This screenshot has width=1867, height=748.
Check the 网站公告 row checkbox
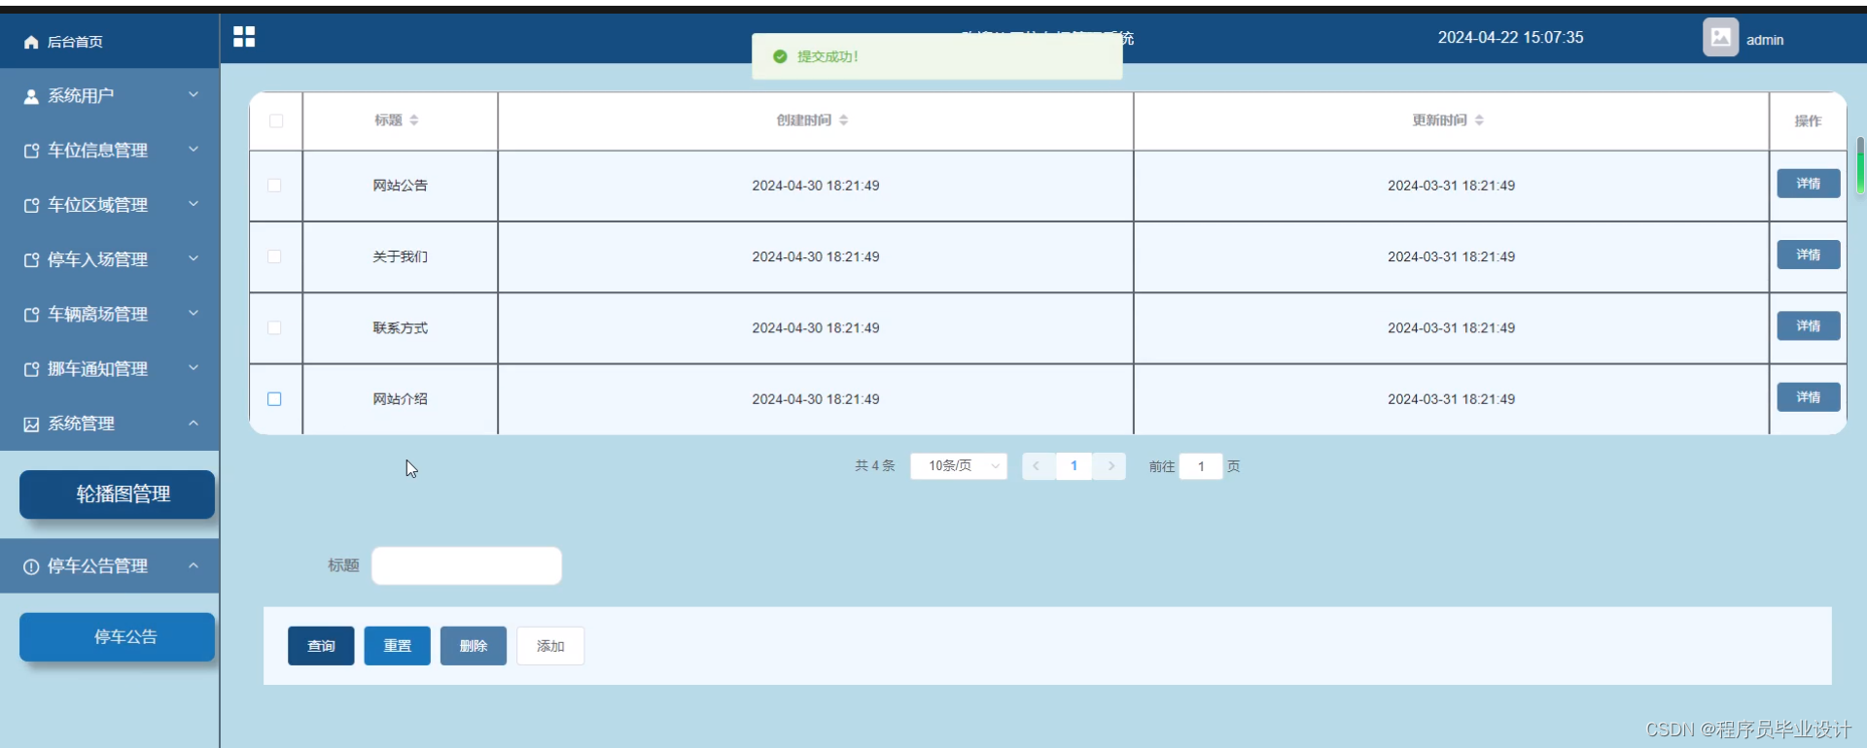pyautogui.click(x=274, y=186)
